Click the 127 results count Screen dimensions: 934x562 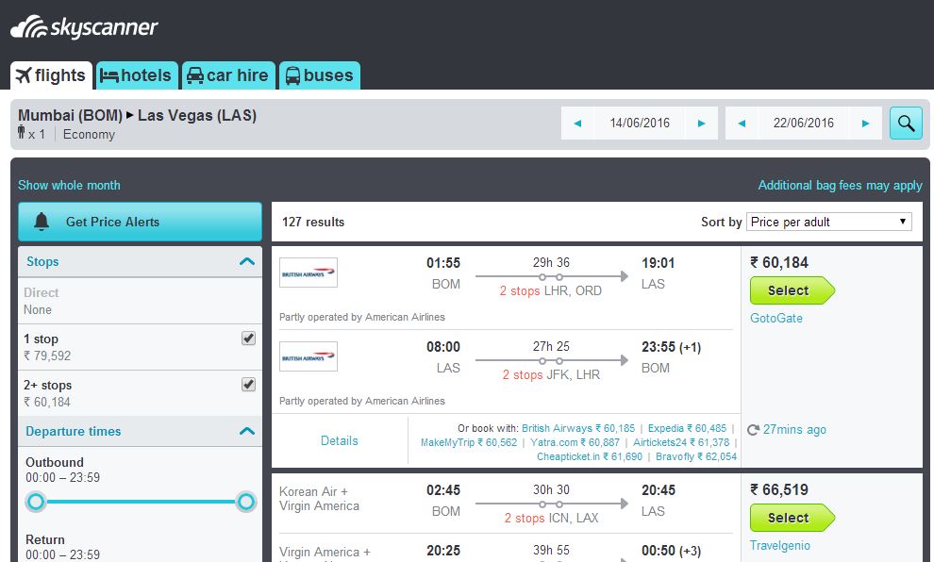click(x=313, y=222)
